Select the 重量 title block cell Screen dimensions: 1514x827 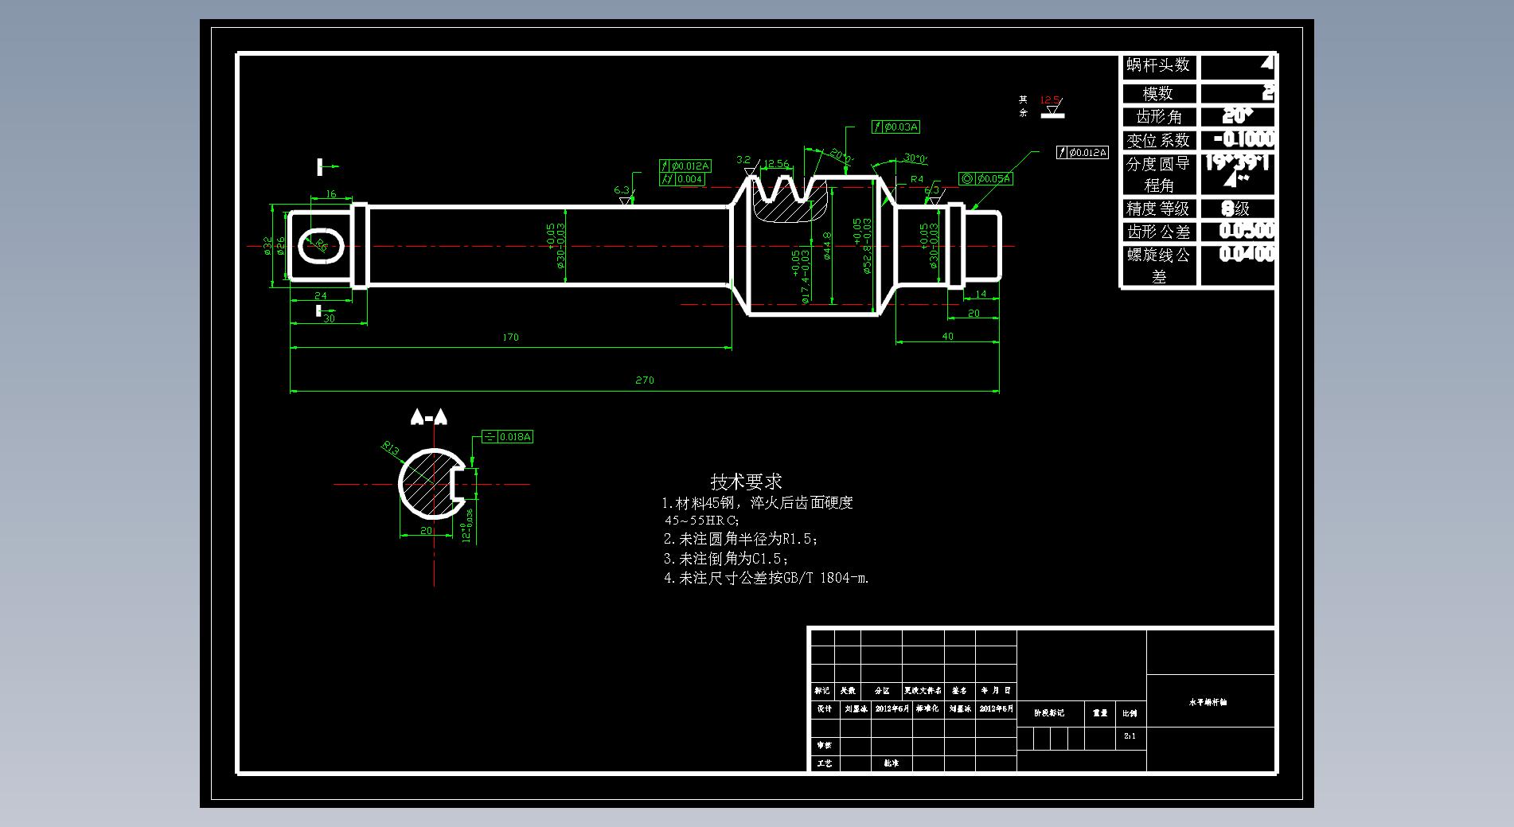tap(1100, 713)
